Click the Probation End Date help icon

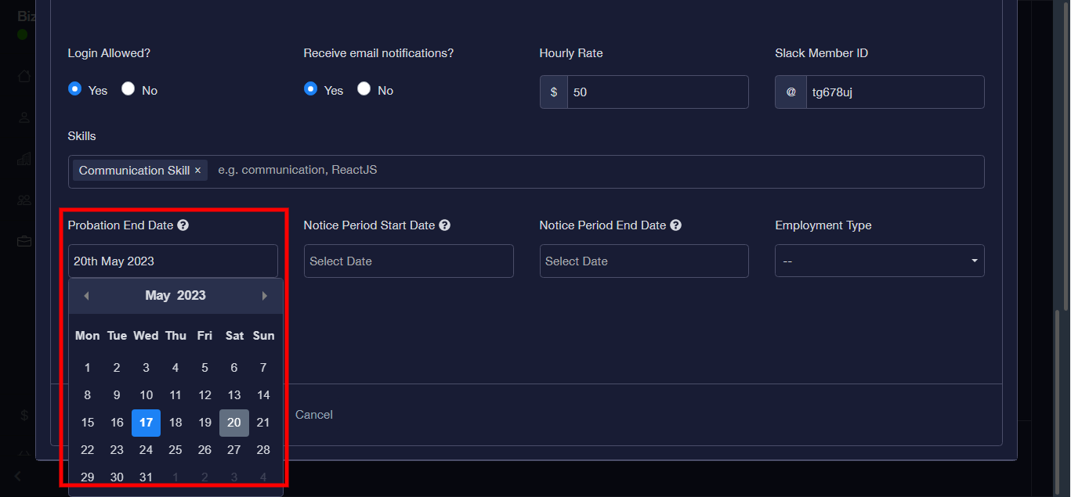click(x=183, y=225)
